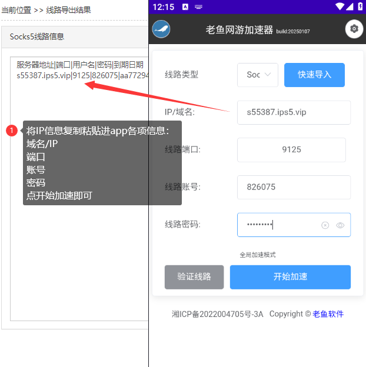Expand the 线路类型 Soc dropdown

click(x=258, y=75)
